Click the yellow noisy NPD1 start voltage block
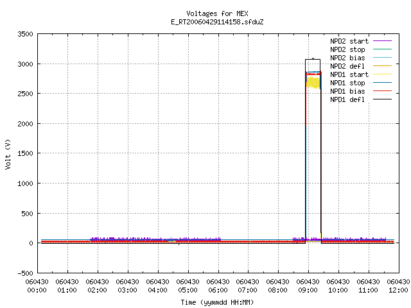Image resolution: width=411 pixels, height=308 pixels. pos(313,83)
